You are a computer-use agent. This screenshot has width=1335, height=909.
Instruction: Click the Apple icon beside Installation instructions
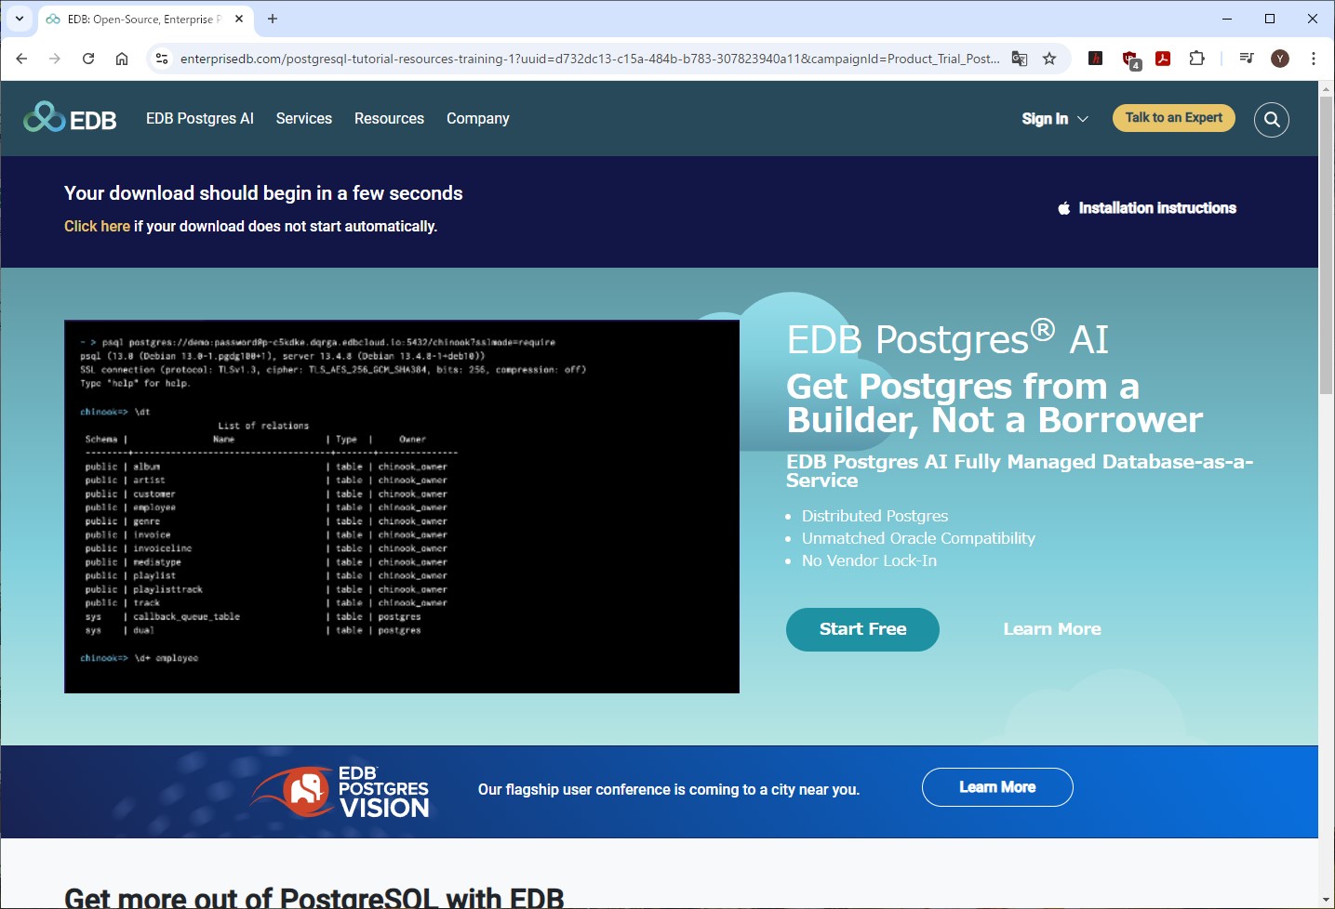[1063, 207]
